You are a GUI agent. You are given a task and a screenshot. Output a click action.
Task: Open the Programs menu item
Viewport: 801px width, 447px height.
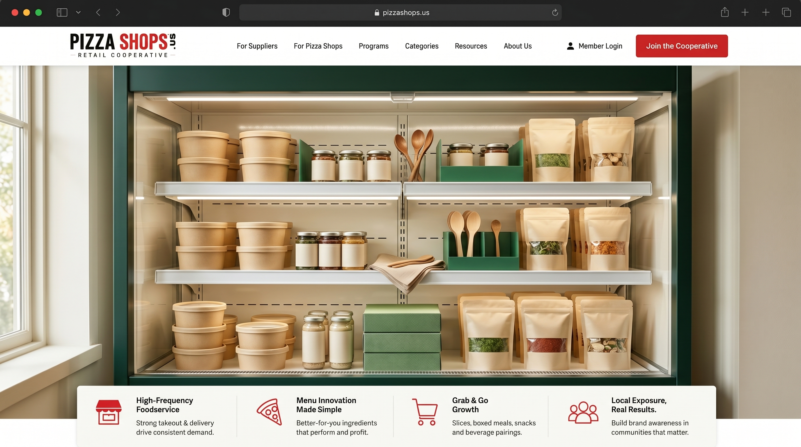(x=373, y=46)
